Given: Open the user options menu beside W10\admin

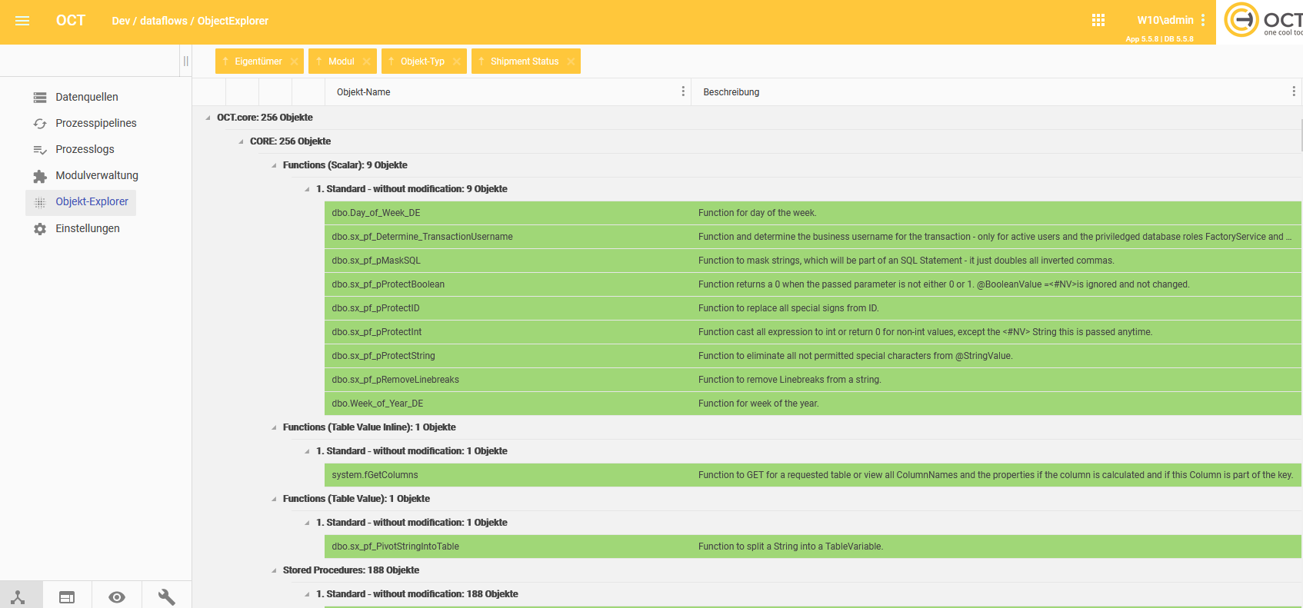Looking at the screenshot, I should tap(1203, 20).
